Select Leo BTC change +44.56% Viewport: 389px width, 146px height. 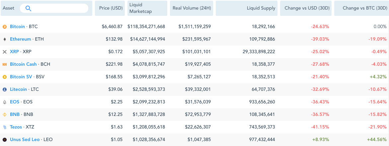(x=377, y=140)
